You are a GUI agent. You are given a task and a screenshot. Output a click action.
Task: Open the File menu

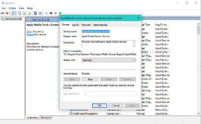[x=4, y=8]
